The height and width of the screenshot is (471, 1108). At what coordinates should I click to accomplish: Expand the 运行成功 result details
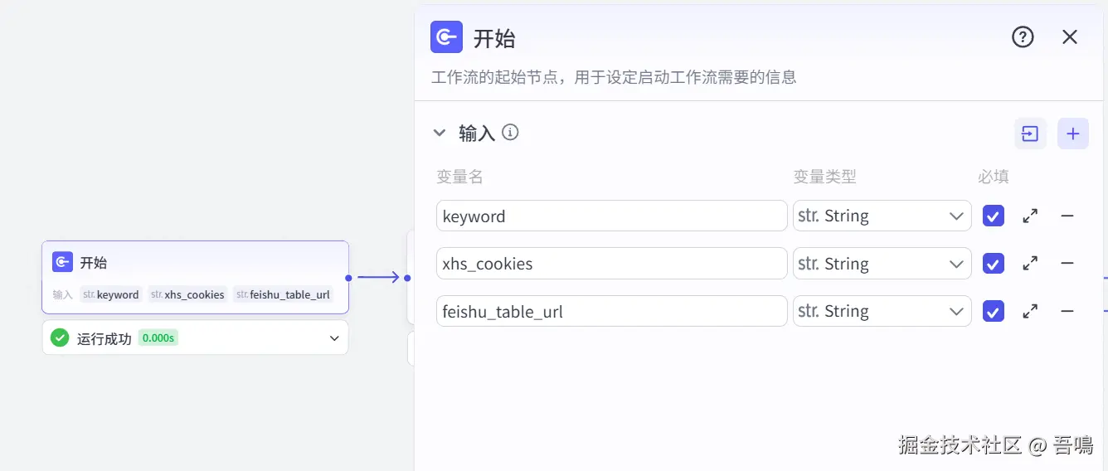click(x=334, y=338)
